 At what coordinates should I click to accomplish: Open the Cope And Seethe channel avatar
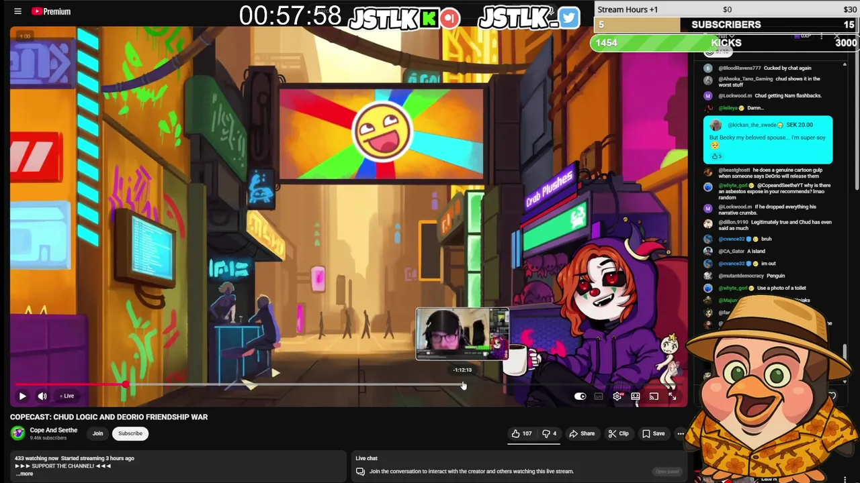18,433
